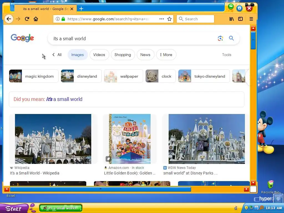Image resolution: width=284 pixels, height=213 pixels.
Task: Open the WDW News Today image result
Action: point(207,139)
